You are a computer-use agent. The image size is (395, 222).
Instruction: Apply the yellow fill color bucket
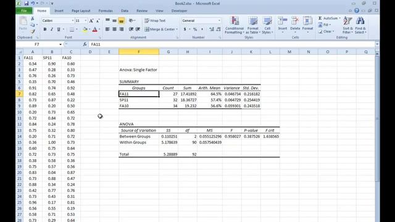click(x=85, y=30)
